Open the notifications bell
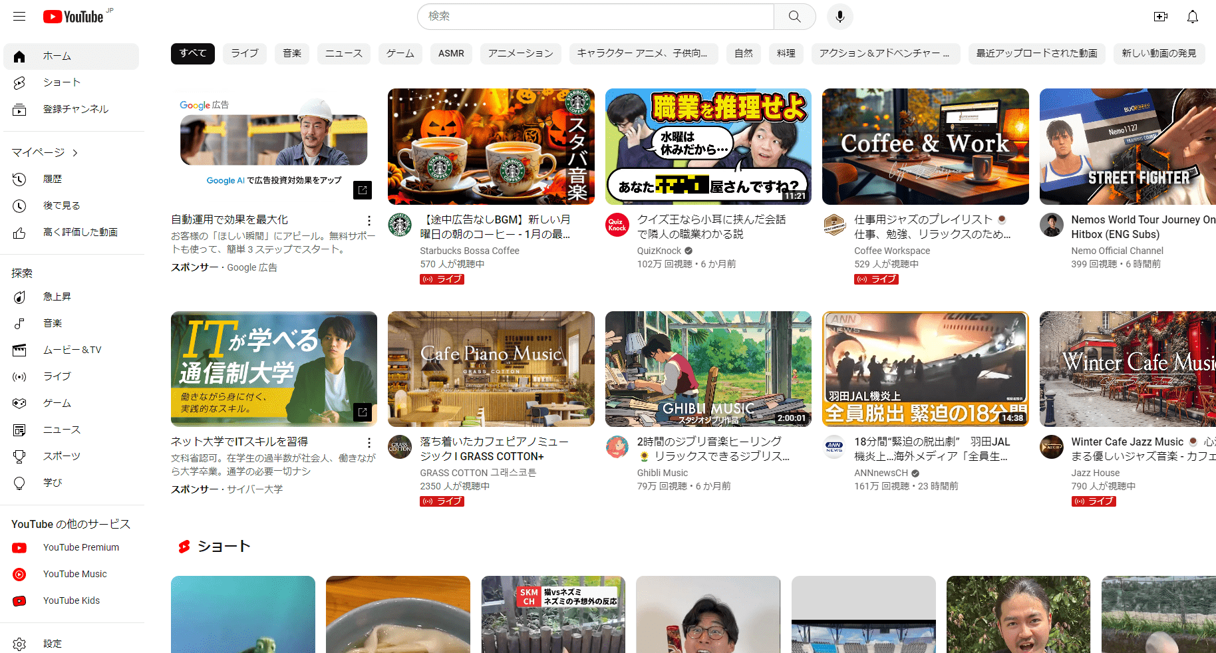 coord(1193,17)
